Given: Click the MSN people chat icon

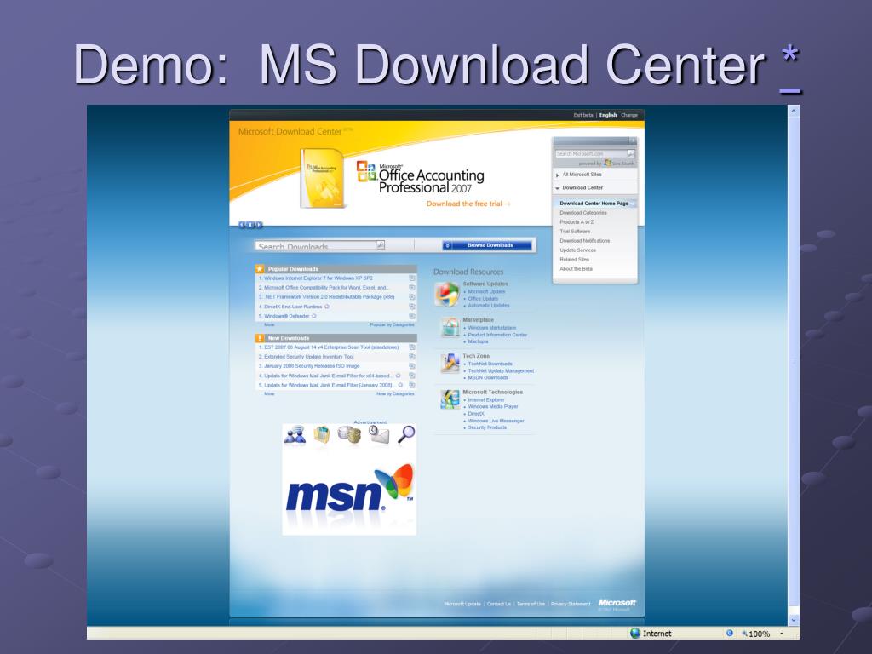Looking at the screenshot, I should coord(295,435).
